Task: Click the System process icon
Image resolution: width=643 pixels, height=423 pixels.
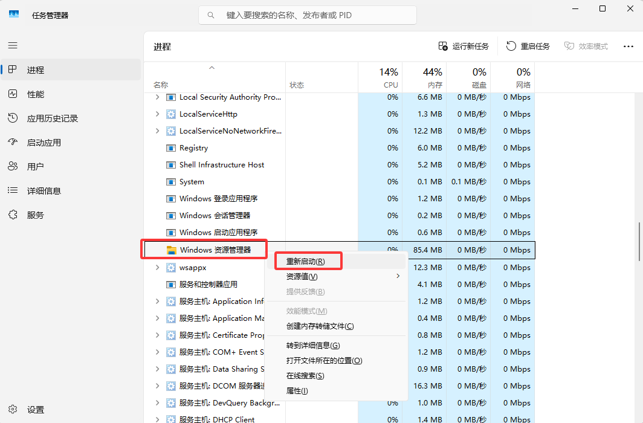Action: [x=170, y=181]
